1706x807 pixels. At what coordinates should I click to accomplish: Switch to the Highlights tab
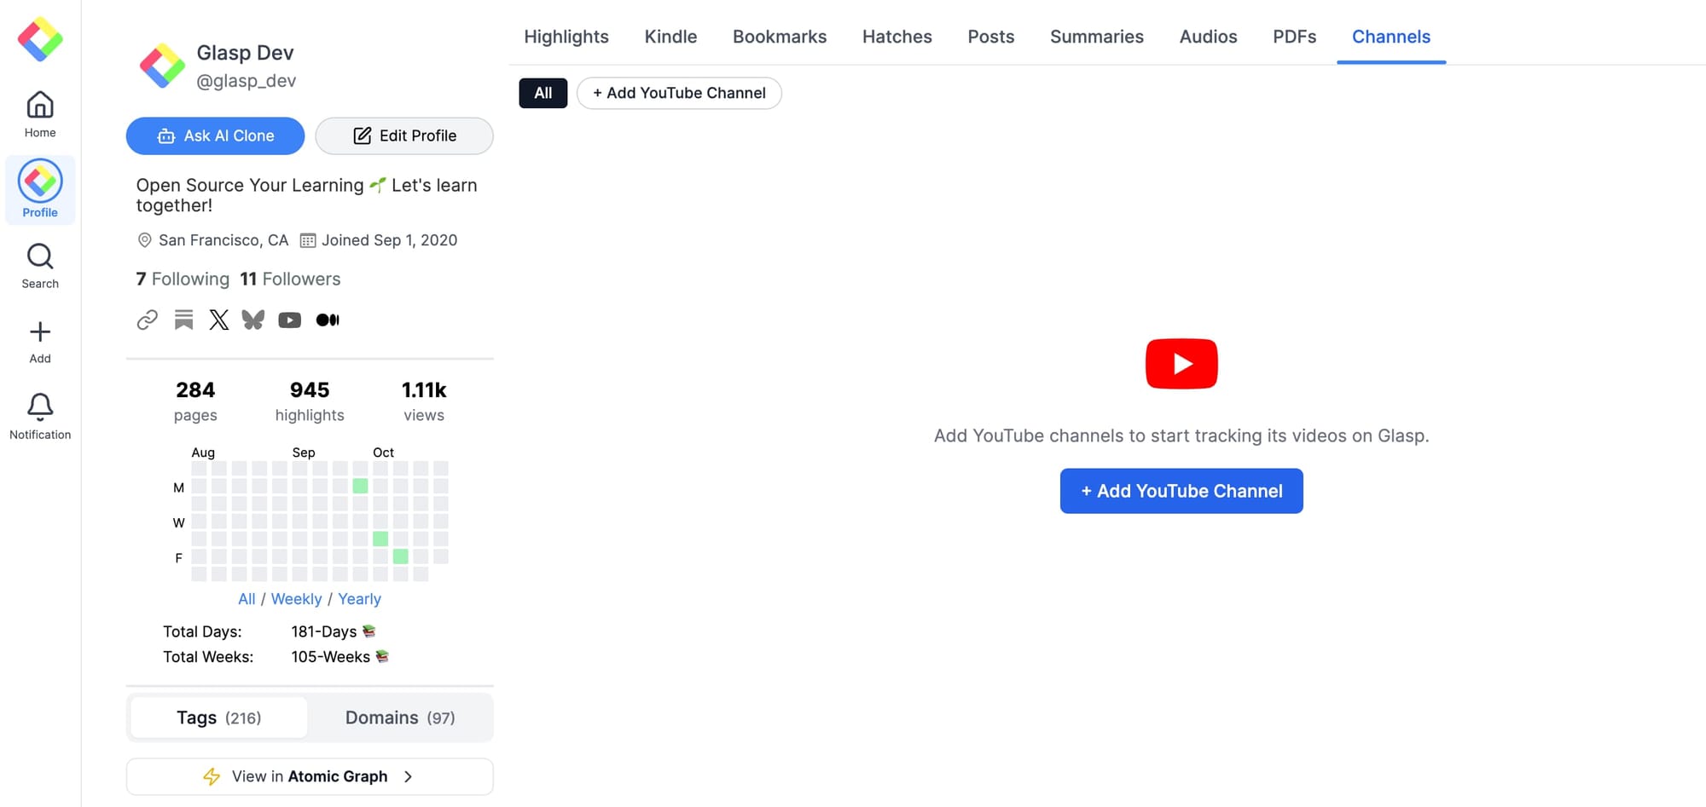click(x=566, y=37)
